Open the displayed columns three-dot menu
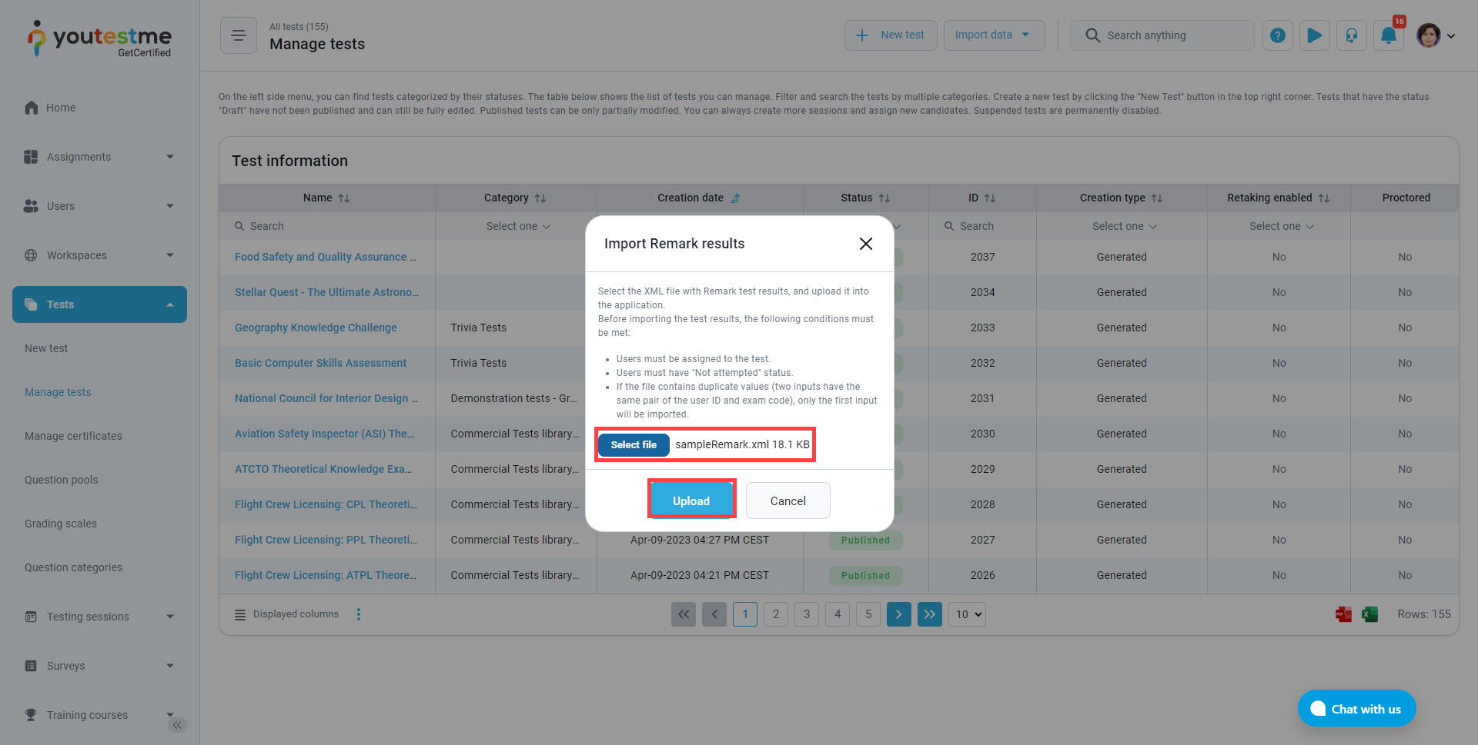The width and height of the screenshot is (1478, 745). tap(359, 614)
